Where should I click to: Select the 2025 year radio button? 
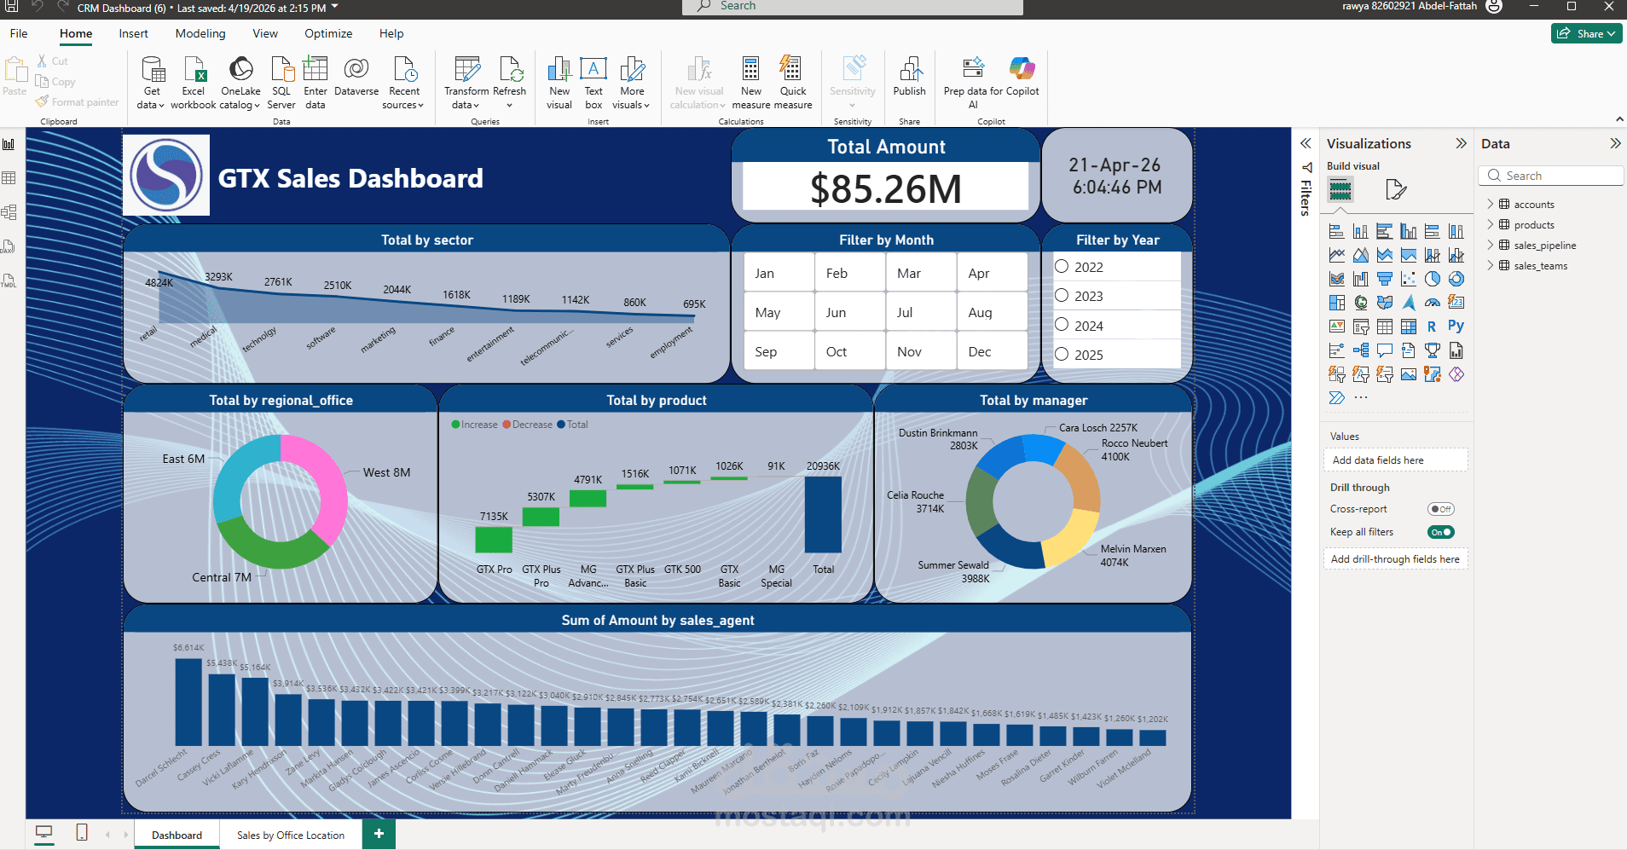click(x=1062, y=354)
